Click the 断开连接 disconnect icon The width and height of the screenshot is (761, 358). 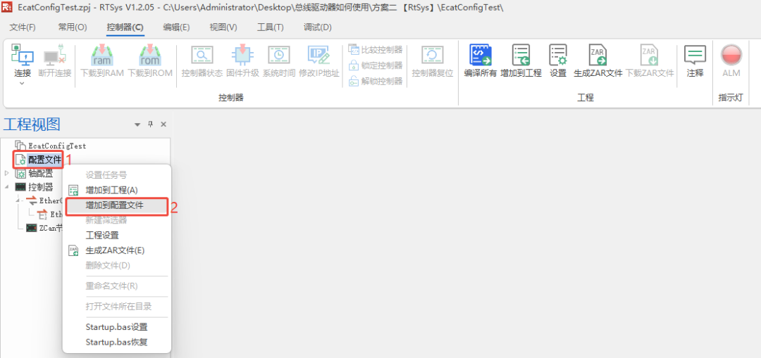point(54,56)
